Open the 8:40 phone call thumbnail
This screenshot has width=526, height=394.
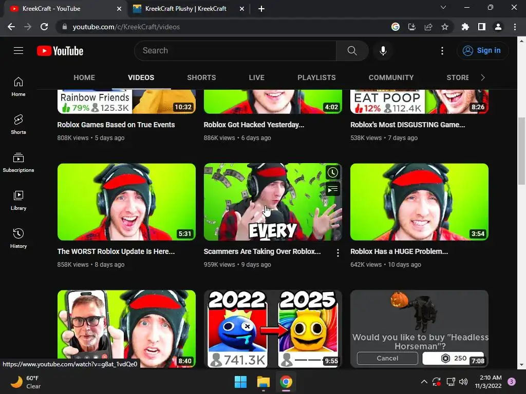(x=126, y=329)
